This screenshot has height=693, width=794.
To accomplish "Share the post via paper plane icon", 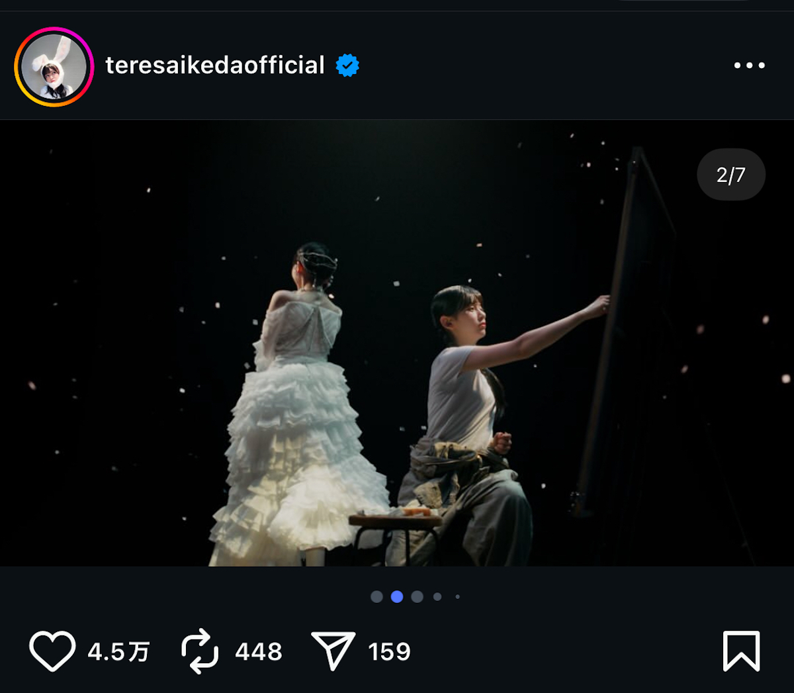I will pyautogui.click(x=333, y=651).
